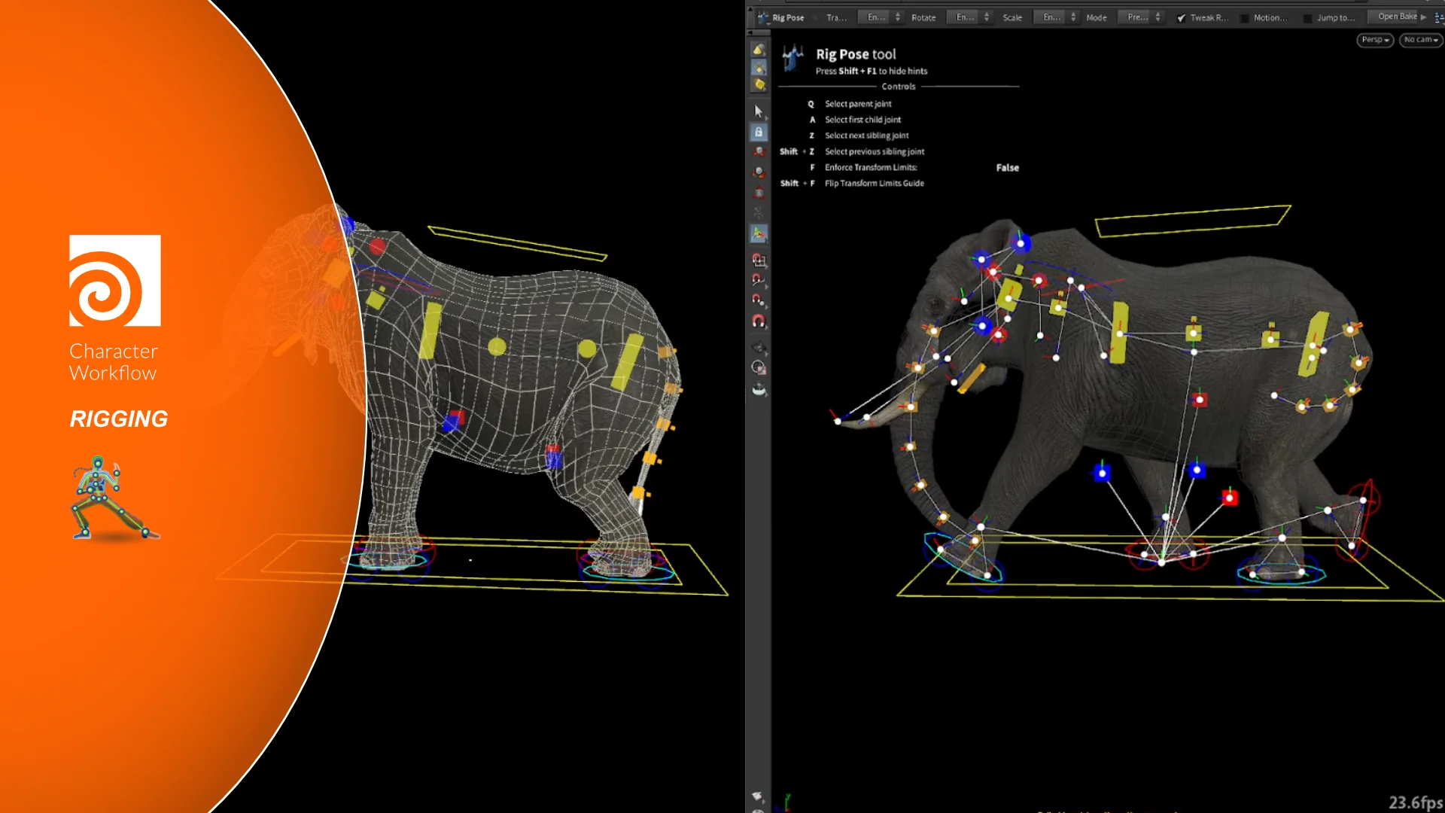
Task: Click the Scale label in the toolbar
Action: pyautogui.click(x=1012, y=17)
